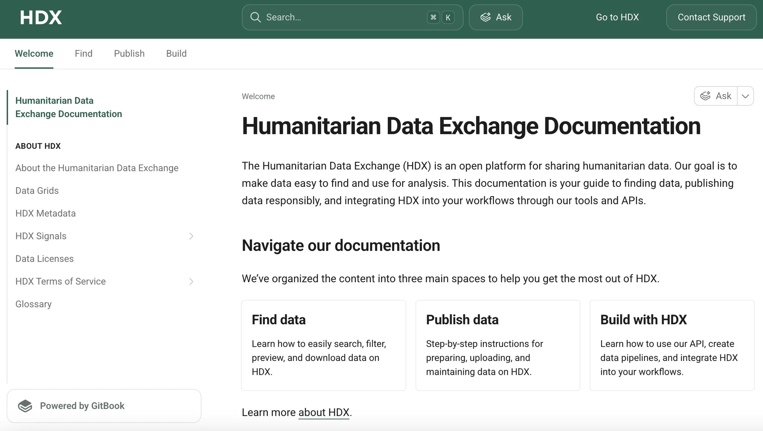This screenshot has height=431, width=763.
Task: Open the Publish tab
Action: pyautogui.click(x=129, y=53)
